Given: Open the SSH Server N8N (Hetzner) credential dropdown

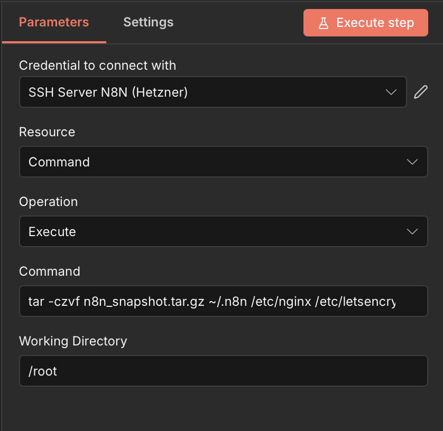Looking at the screenshot, I should pos(211,92).
